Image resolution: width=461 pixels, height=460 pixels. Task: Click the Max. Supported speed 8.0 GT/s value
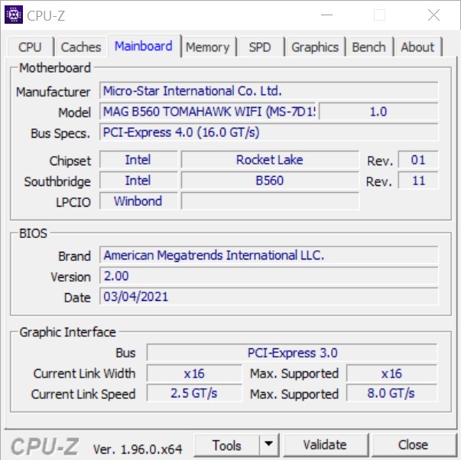tap(391, 393)
